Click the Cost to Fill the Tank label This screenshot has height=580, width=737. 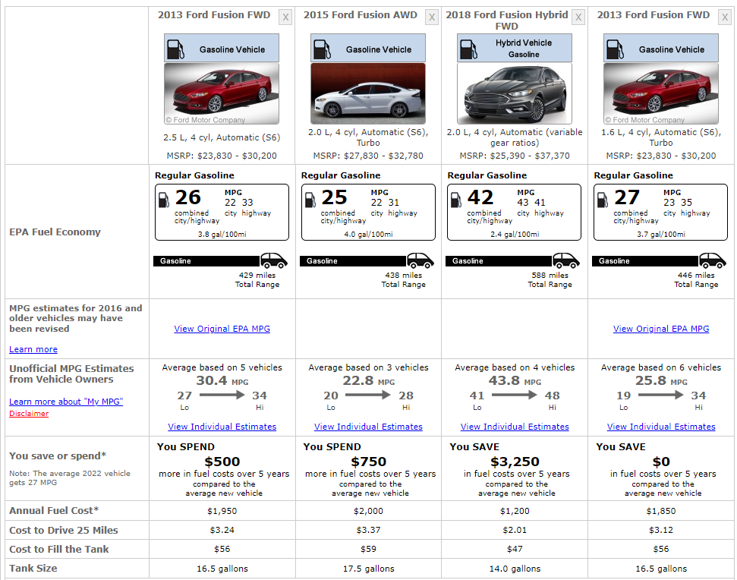point(58,549)
